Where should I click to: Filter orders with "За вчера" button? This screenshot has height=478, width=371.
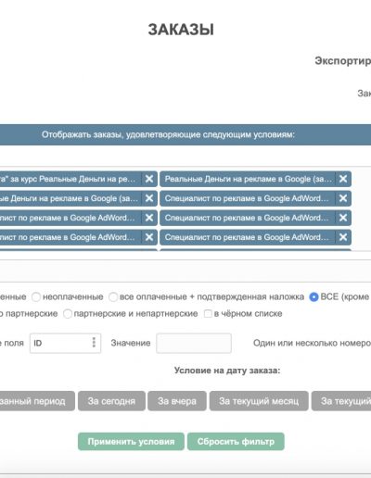click(177, 401)
